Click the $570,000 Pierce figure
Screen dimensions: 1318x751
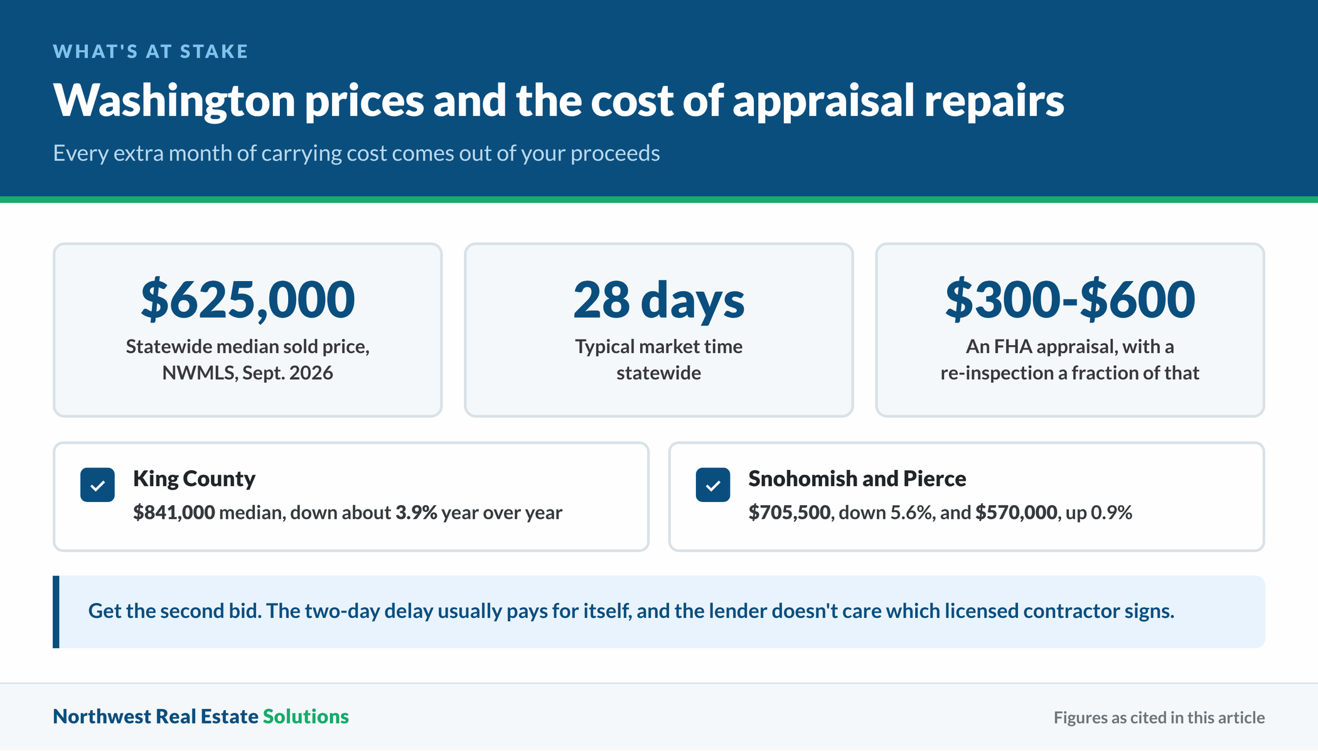click(x=1016, y=513)
